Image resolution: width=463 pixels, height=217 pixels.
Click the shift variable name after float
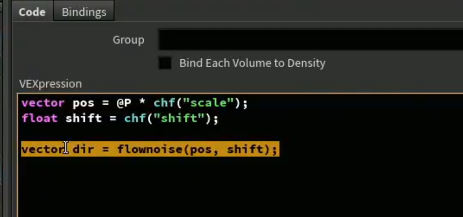click(x=83, y=119)
